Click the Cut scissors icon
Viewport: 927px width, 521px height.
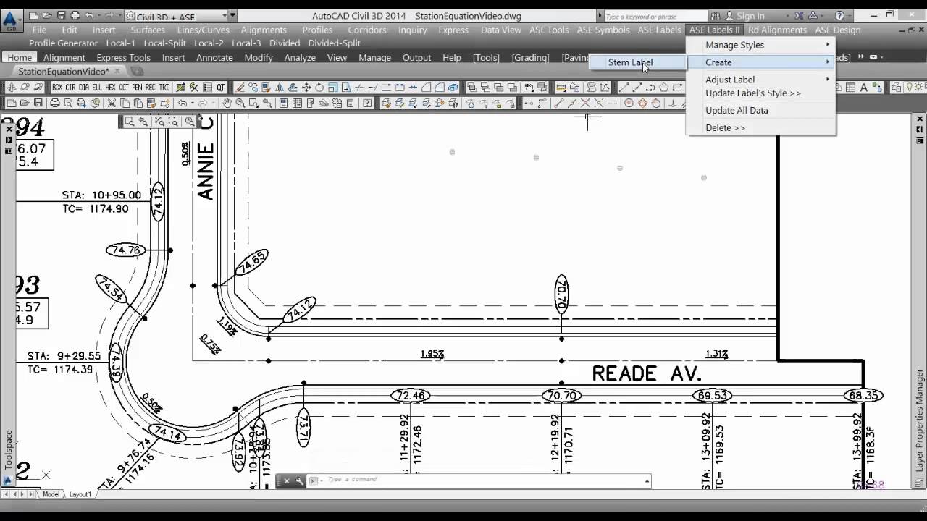[x=112, y=103]
